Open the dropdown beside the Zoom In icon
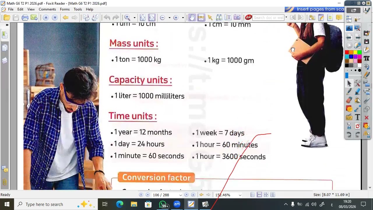Viewport: 373px width, 210px height. coord(183,18)
